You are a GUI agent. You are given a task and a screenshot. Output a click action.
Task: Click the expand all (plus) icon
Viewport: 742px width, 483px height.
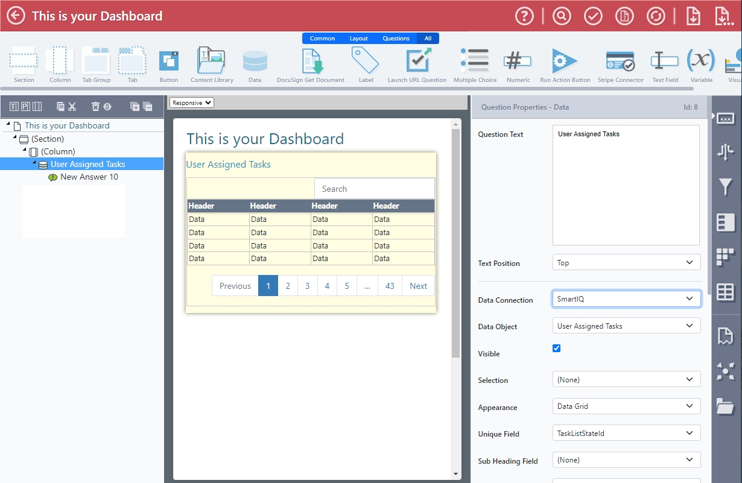tap(135, 107)
